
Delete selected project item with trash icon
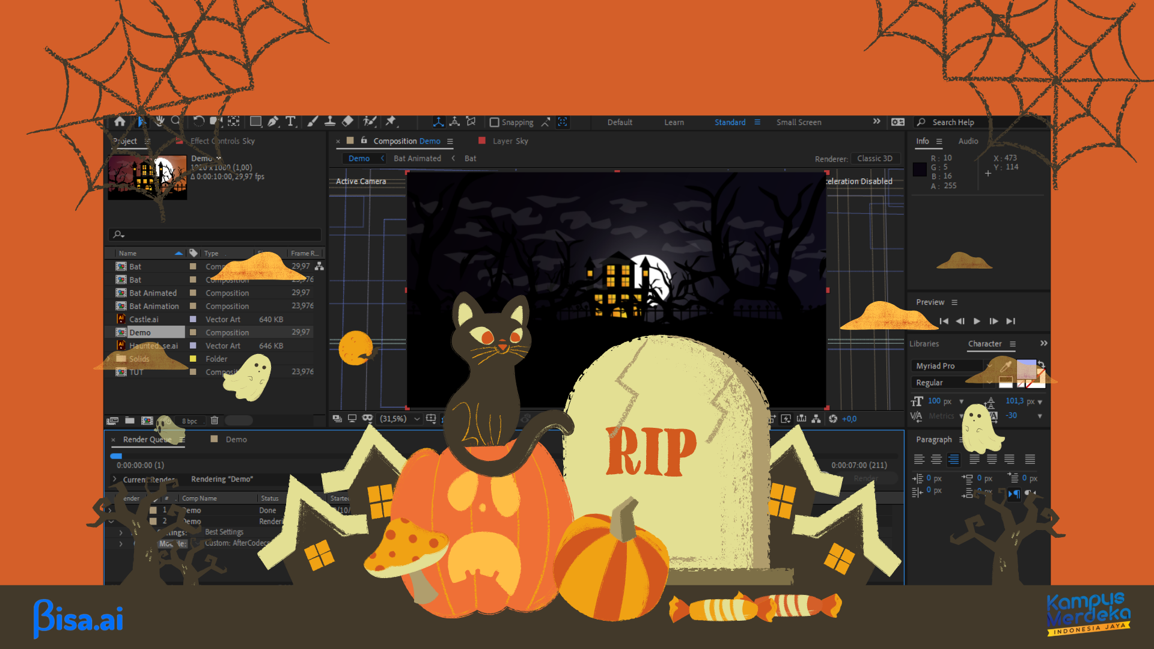click(215, 421)
